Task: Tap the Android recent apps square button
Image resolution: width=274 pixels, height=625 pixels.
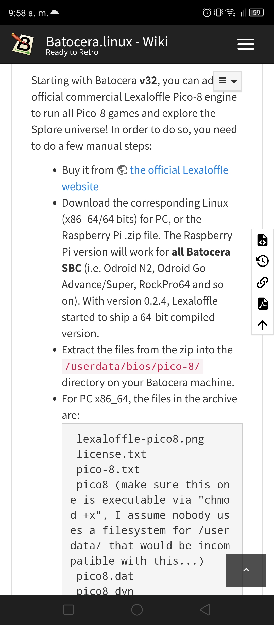Action: point(68,610)
